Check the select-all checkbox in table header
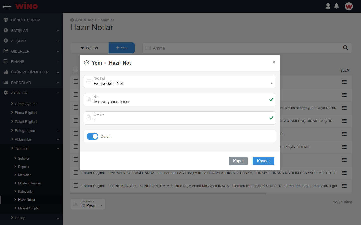The image size is (361, 225). [x=76, y=70]
